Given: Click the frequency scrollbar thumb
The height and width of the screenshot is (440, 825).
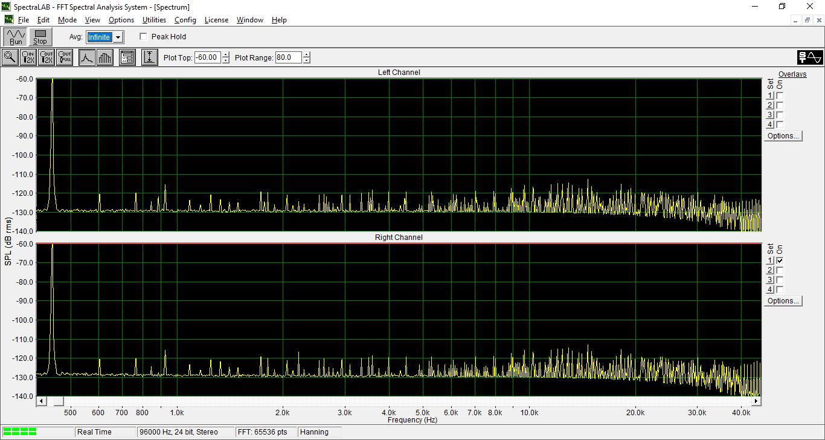Looking at the screenshot, I should [58, 401].
